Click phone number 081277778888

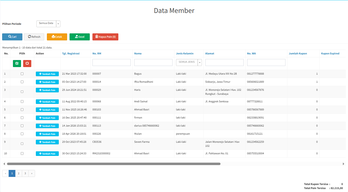(x=256, y=74)
